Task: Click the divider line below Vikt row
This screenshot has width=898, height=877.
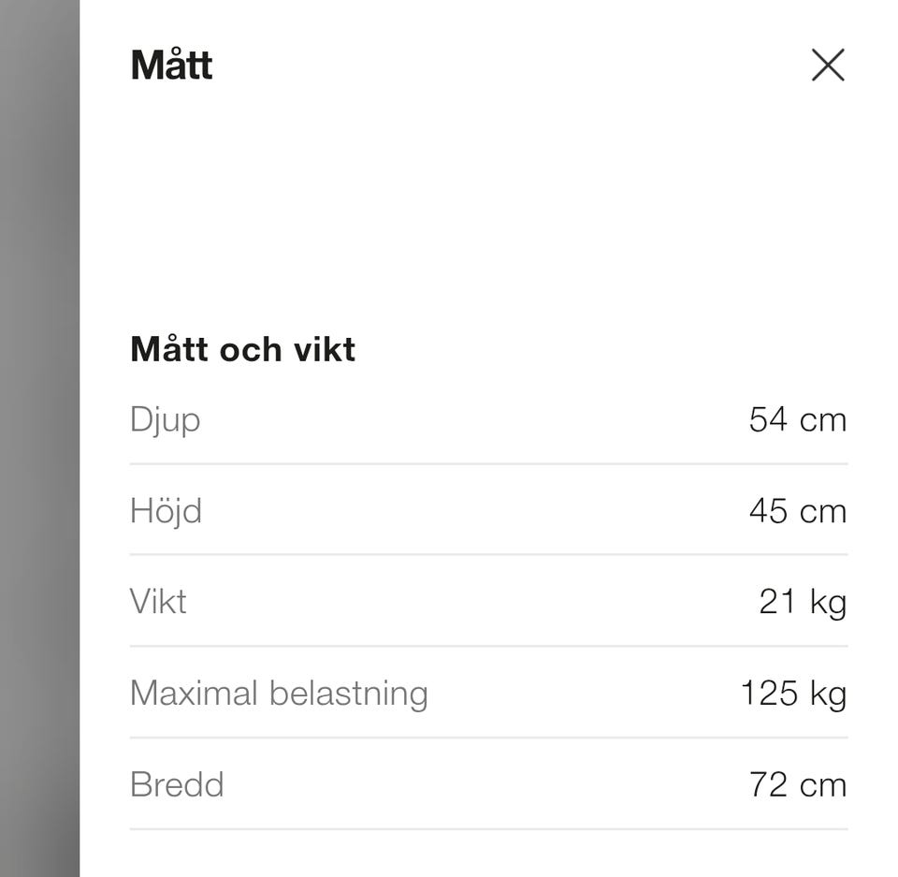Action: click(488, 646)
